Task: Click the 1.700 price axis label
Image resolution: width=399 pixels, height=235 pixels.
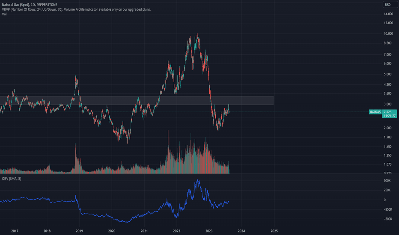Action: tap(387, 137)
